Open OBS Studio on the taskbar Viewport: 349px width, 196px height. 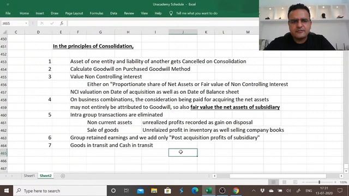(x=222, y=191)
